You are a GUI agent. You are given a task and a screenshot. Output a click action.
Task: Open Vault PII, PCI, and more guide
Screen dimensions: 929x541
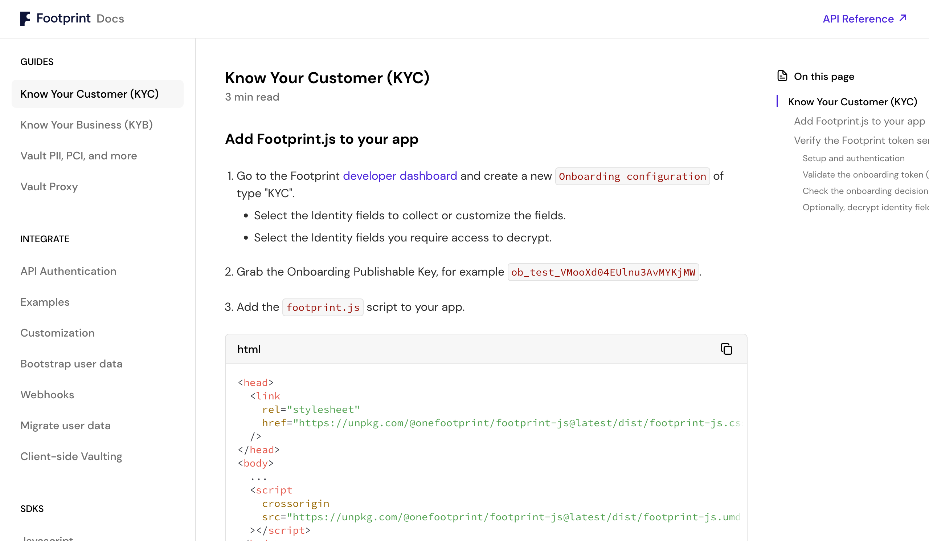tap(78, 156)
